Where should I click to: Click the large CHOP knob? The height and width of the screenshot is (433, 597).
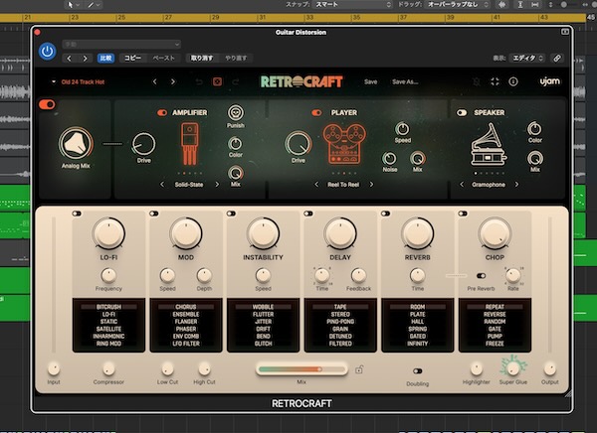click(x=495, y=233)
